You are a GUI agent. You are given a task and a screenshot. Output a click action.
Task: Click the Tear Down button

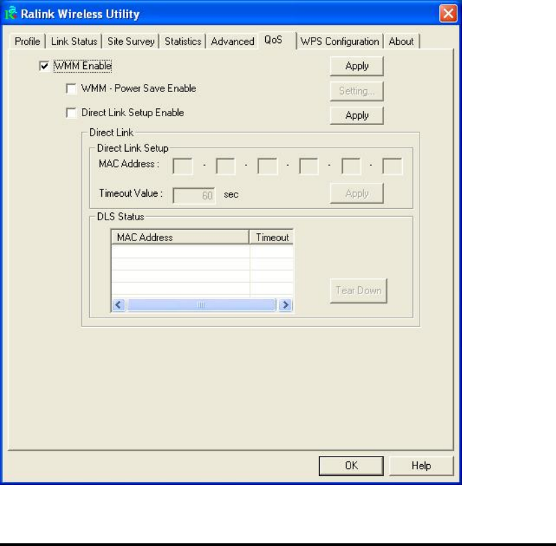tap(359, 291)
